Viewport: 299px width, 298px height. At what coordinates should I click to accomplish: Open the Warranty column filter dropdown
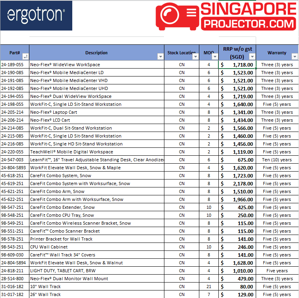point(294,57)
